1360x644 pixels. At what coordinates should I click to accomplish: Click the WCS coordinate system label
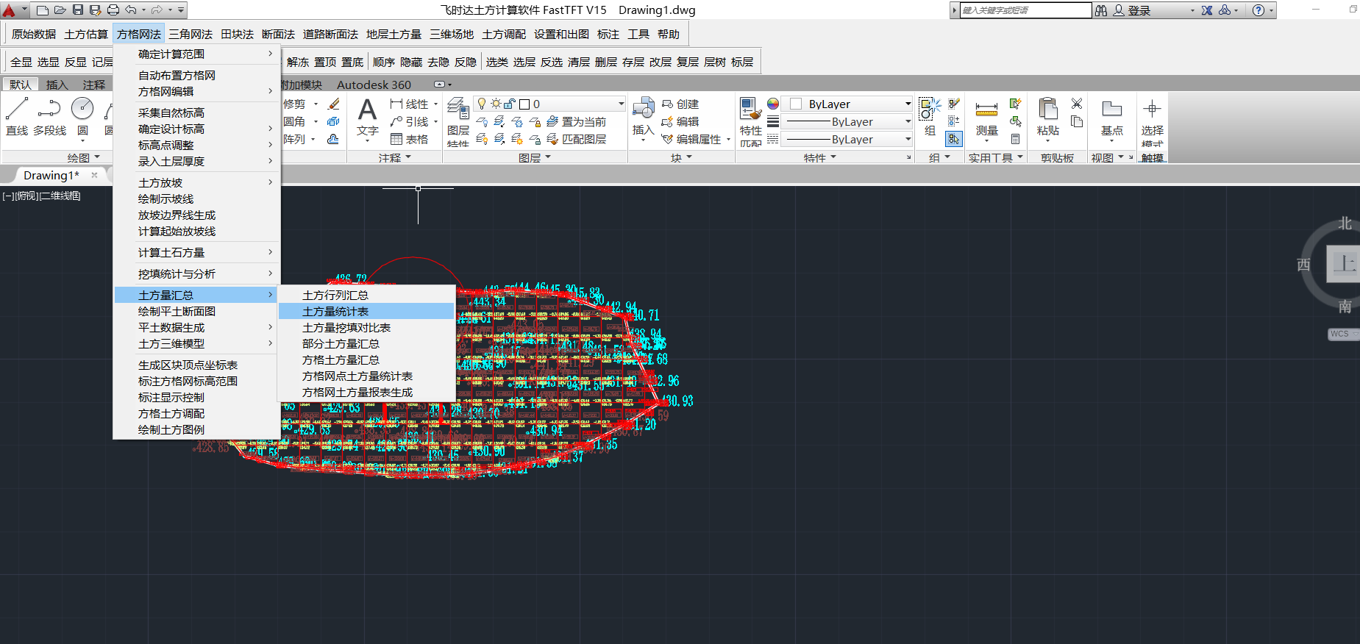(1340, 334)
